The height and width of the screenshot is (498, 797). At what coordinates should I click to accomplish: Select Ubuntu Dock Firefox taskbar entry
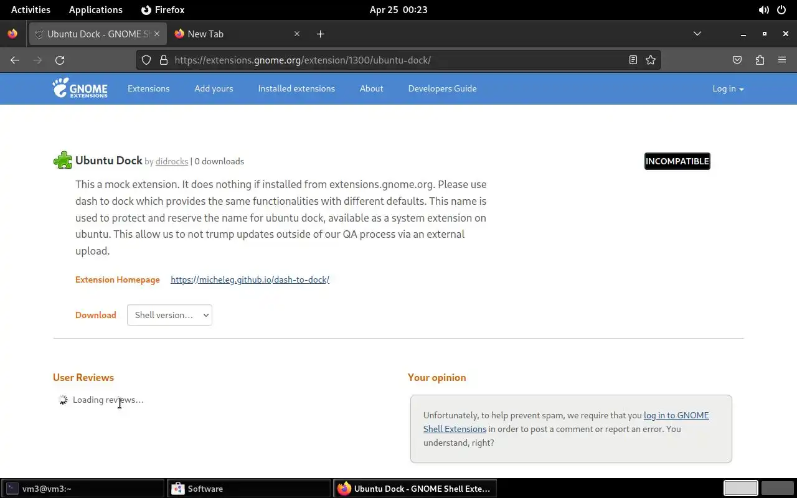415,489
